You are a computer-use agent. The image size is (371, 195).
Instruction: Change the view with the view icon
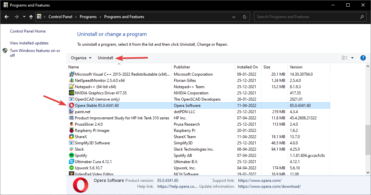(345, 58)
